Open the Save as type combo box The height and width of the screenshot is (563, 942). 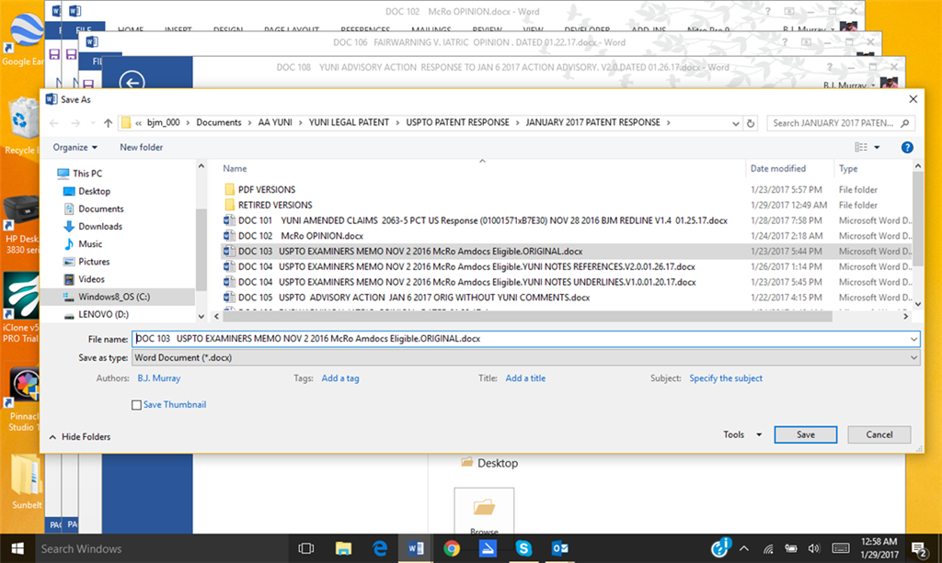[x=525, y=357]
